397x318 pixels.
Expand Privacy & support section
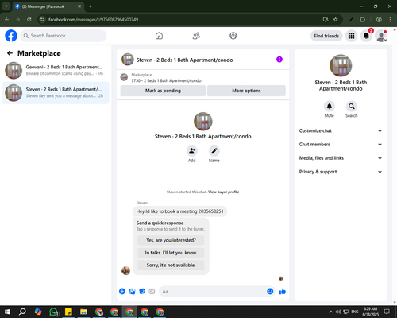[341, 172]
